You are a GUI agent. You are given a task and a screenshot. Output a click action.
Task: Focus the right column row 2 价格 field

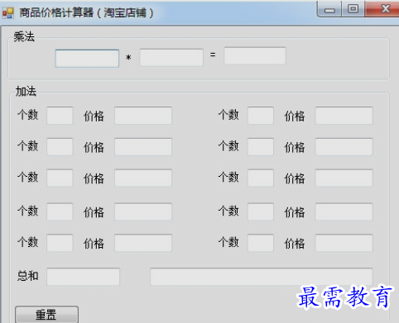point(344,147)
